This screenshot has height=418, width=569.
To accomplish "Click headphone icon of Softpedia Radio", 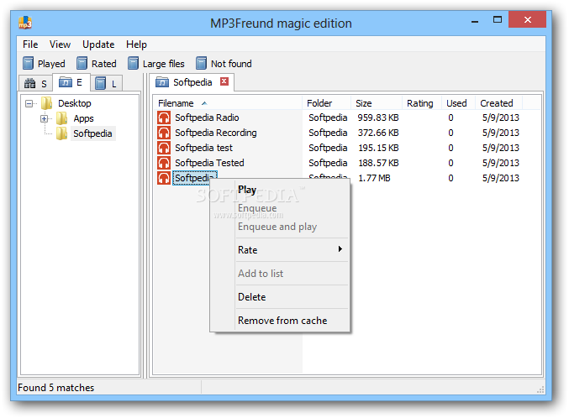I will 164,118.
